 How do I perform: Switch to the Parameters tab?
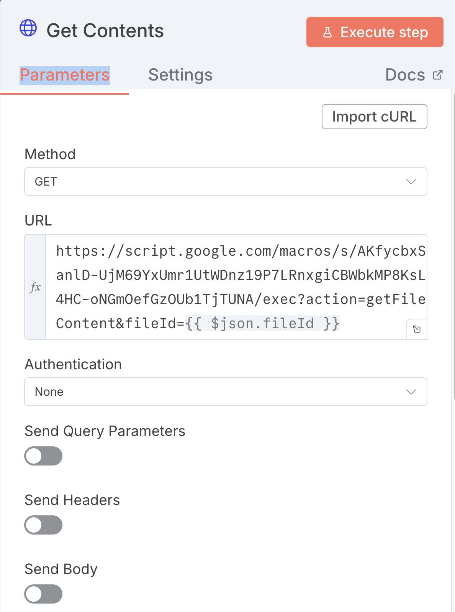65,75
